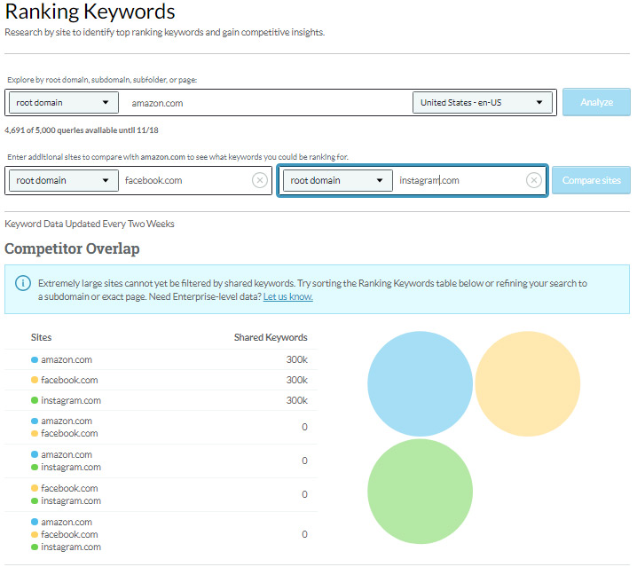This screenshot has height=567, width=637.
Task: Open the United States - en-US locale dropdown
Action: (x=482, y=102)
